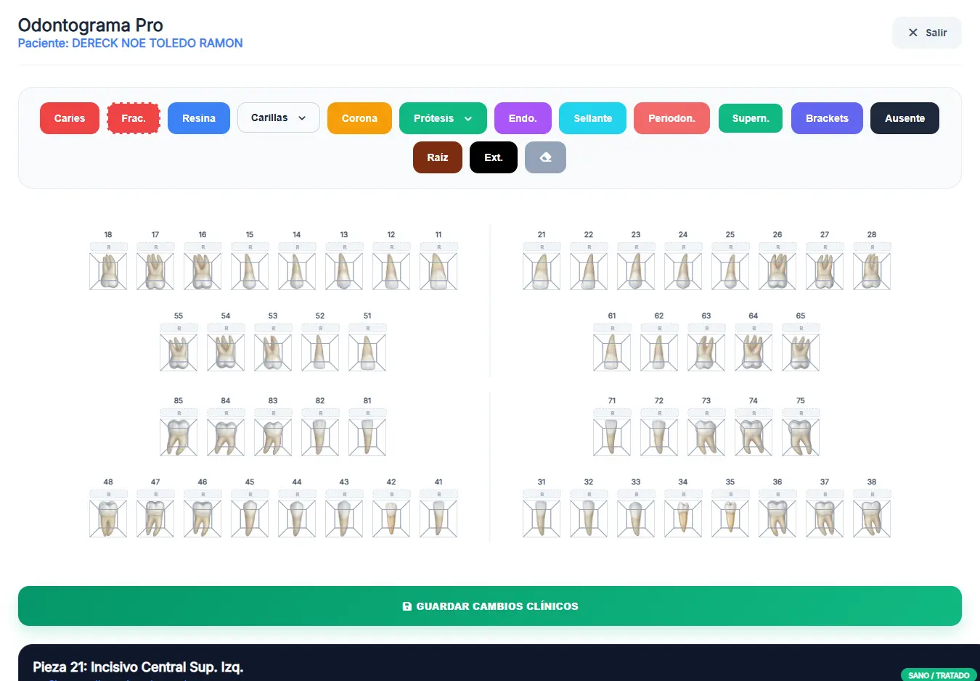This screenshot has width=980, height=681.
Task: Exit with the Salir button
Action: (x=927, y=33)
